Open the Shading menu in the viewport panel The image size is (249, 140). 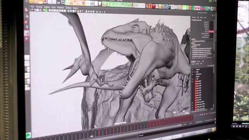[39, 7]
